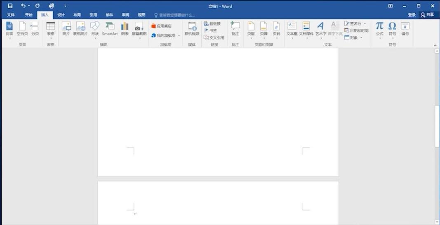This screenshot has height=225, width=440.
Task: Switch to the 布局 tab
Action: click(x=77, y=15)
